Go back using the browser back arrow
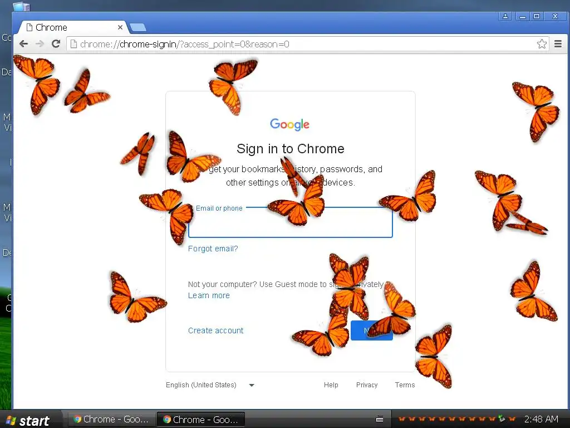This screenshot has height=428, width=570. [x=23, y=44]
